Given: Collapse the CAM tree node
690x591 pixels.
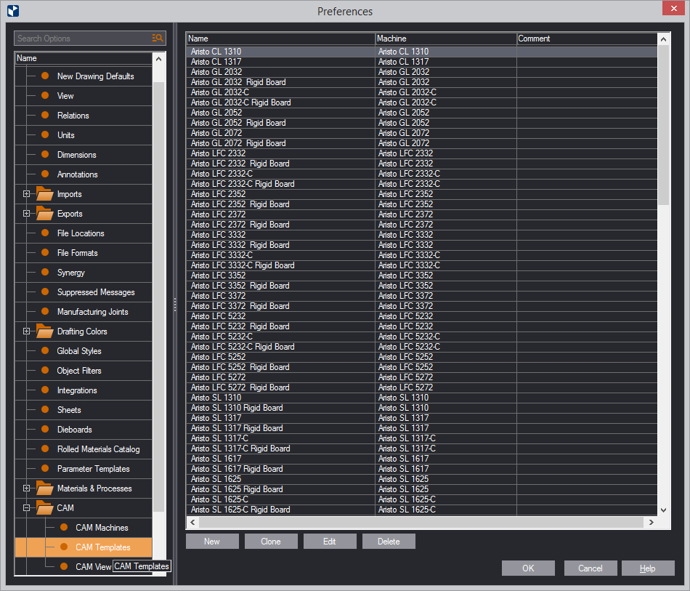Looking at the screenshot, I should point(26,508).
